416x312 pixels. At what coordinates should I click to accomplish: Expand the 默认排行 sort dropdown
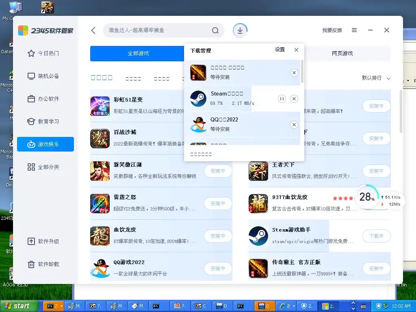(376, 78)
